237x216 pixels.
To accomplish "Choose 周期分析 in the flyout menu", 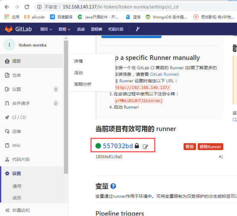I will 83,84.
